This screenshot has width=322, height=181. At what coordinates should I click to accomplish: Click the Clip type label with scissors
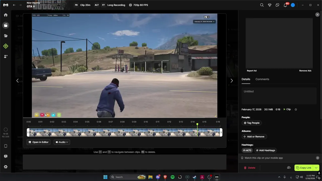click(x=287, y=109)
